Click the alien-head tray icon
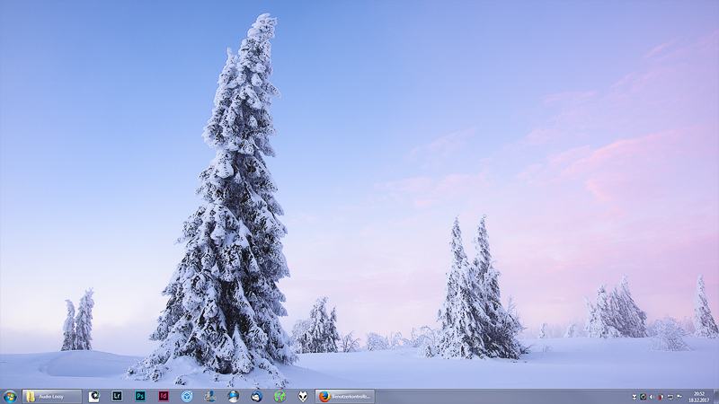This screenshot has width=719, height=404. pos(635,397)
